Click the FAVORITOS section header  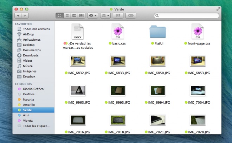(24, 24)
